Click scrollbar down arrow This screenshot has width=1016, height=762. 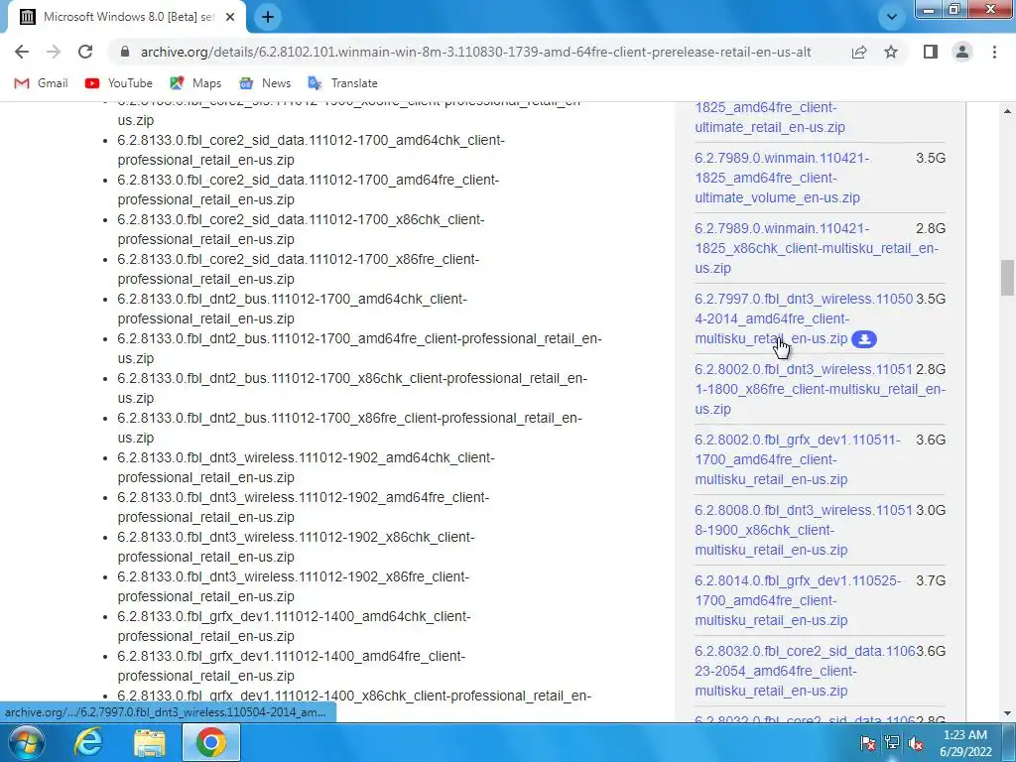[1007, 712]
